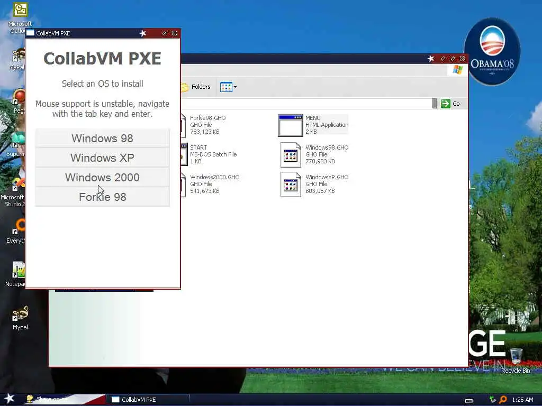Open the Recycle Bin icon

[x=516, y=361]
